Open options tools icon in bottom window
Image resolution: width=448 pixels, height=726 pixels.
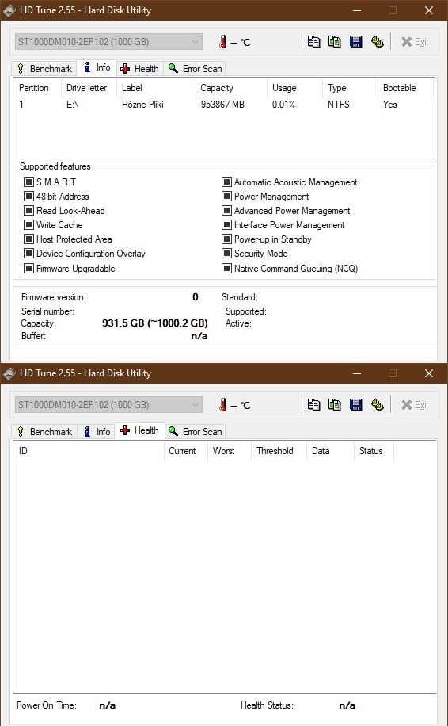[x=378, y=405]
